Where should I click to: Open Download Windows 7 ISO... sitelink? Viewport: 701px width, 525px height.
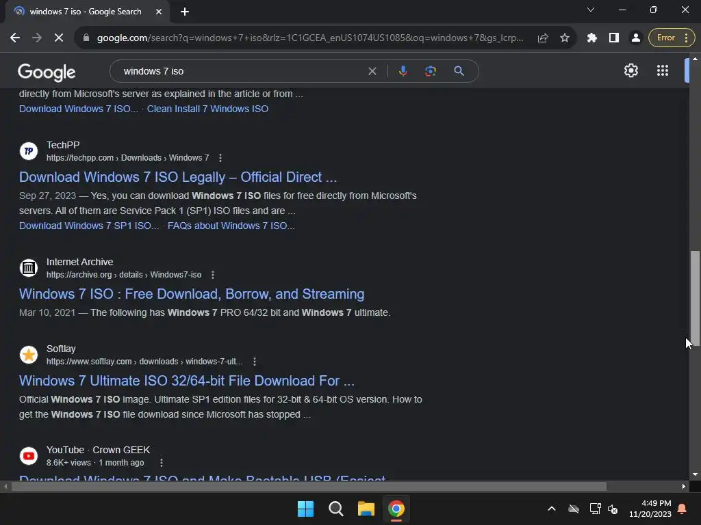point(79,109)
